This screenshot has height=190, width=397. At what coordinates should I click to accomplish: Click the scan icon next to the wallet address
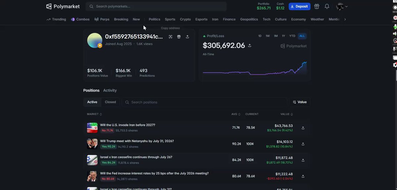(170, 37)
